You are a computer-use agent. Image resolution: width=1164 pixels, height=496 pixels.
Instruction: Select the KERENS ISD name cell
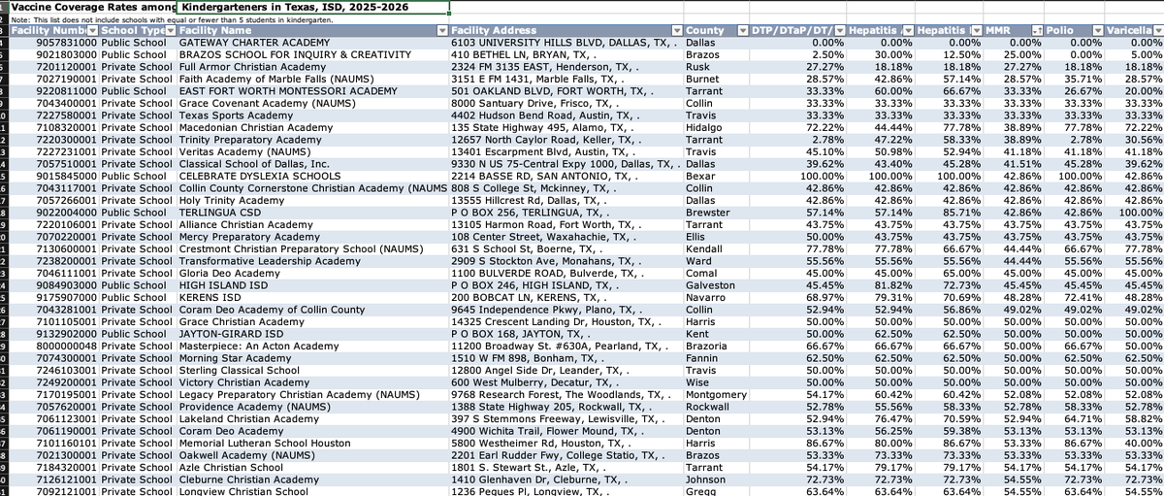pyautogui.click(x=313, y=297)
